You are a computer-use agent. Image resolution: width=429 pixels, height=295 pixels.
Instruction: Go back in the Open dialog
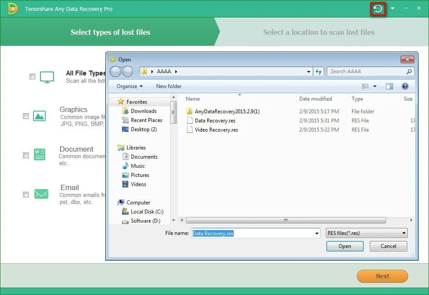[115, 71]
